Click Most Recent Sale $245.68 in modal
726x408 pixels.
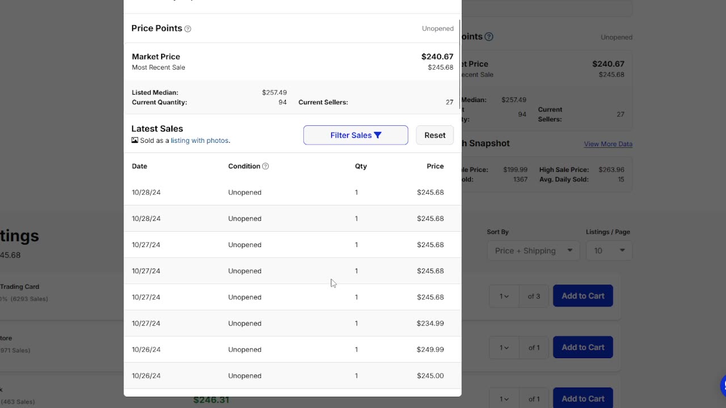[x=441, y=67]
